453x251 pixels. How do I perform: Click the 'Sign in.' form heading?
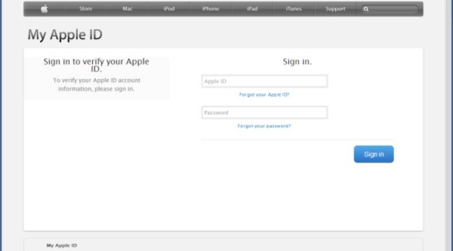297,61
